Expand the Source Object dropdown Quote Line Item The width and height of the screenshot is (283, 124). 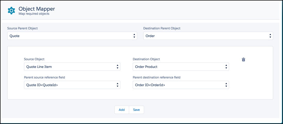coord(72,67)
